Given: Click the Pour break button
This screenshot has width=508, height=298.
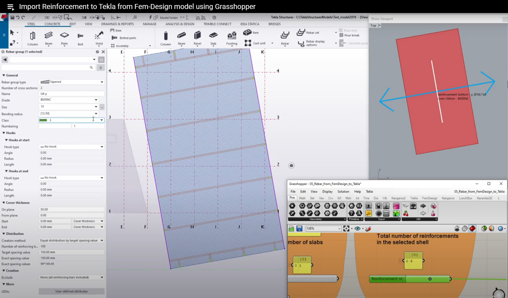Looking at the screenshot, I should [349, 35].
